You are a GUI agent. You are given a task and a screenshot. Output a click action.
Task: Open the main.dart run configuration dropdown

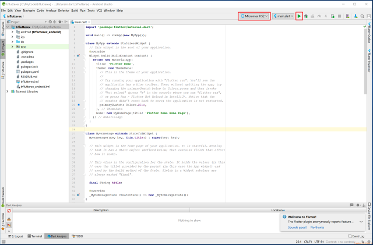[283, 16]
